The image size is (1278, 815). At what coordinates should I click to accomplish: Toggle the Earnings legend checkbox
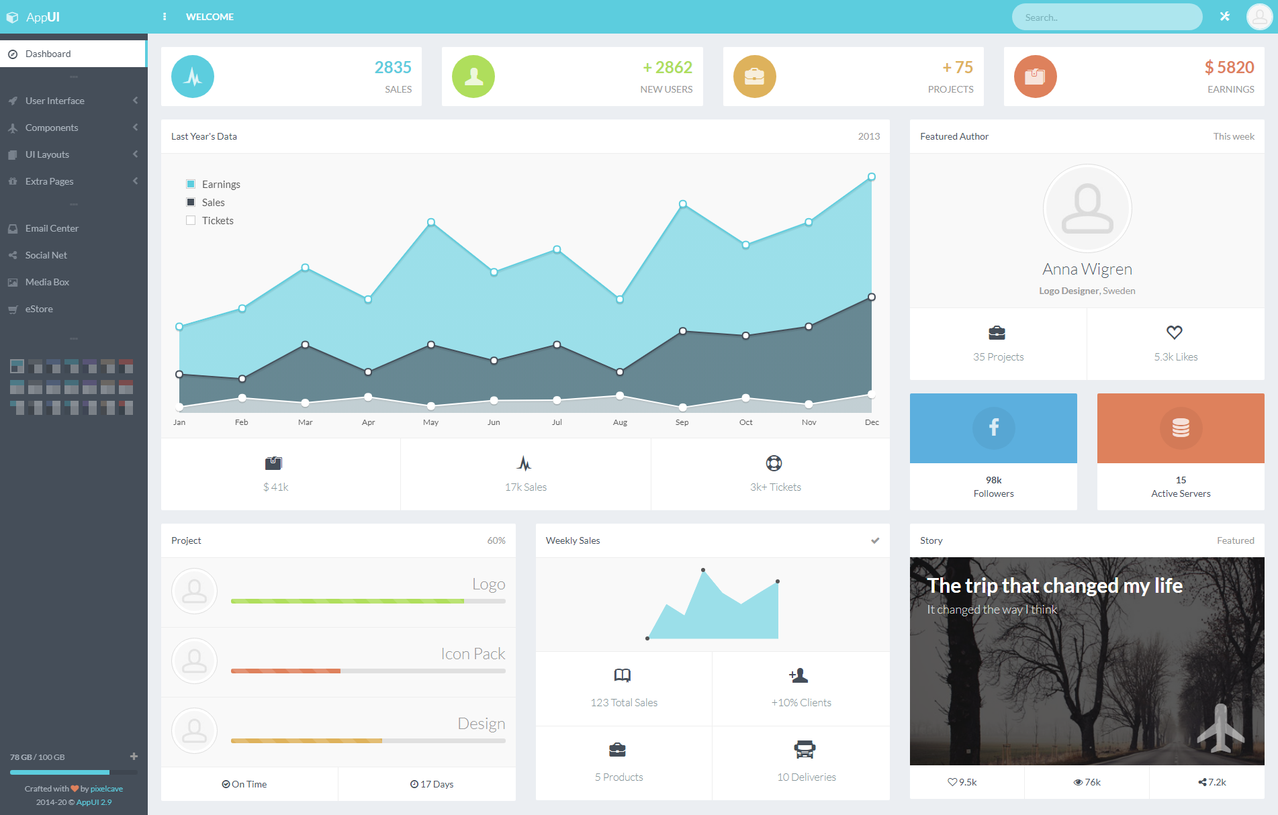coord(191,184)
